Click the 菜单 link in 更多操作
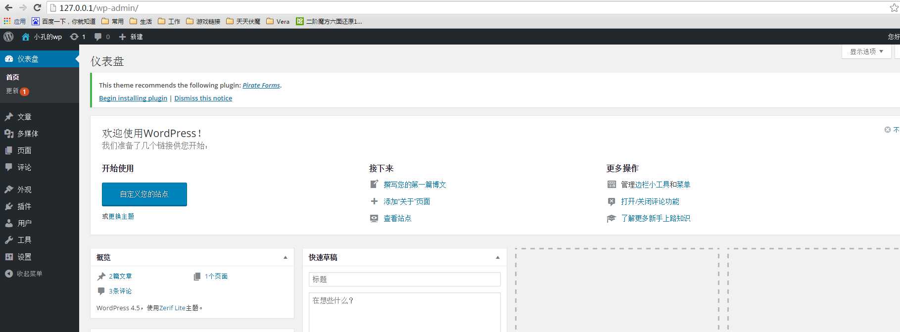This screenshot has height=332, width=900. point(683,185)
